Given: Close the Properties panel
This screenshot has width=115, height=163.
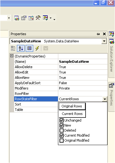Looking at the screenshot, I should click(x=104, y=34).
